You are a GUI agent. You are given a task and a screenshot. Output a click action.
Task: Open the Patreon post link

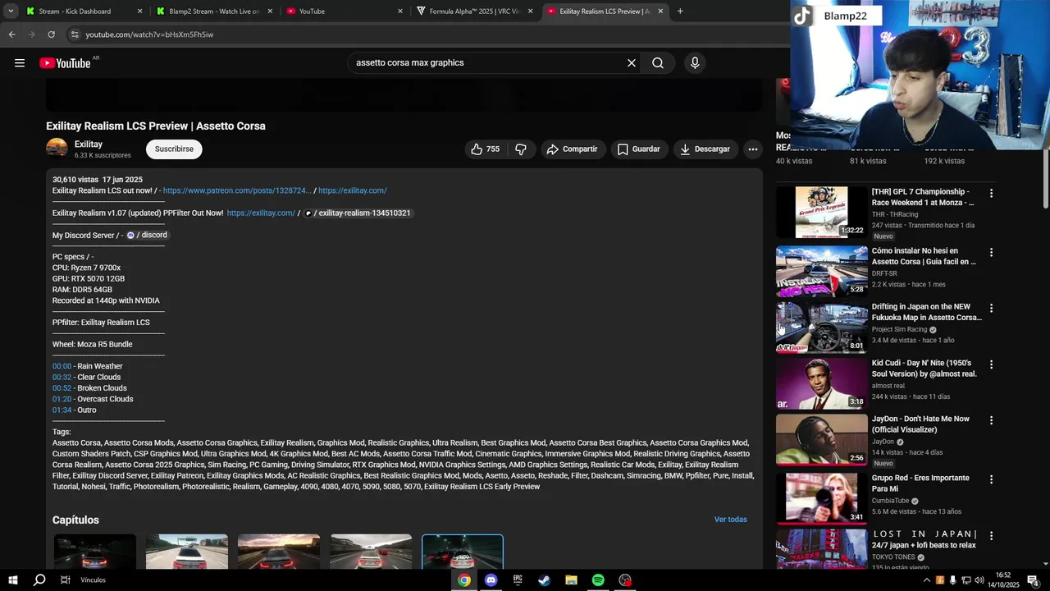[237, 190]
